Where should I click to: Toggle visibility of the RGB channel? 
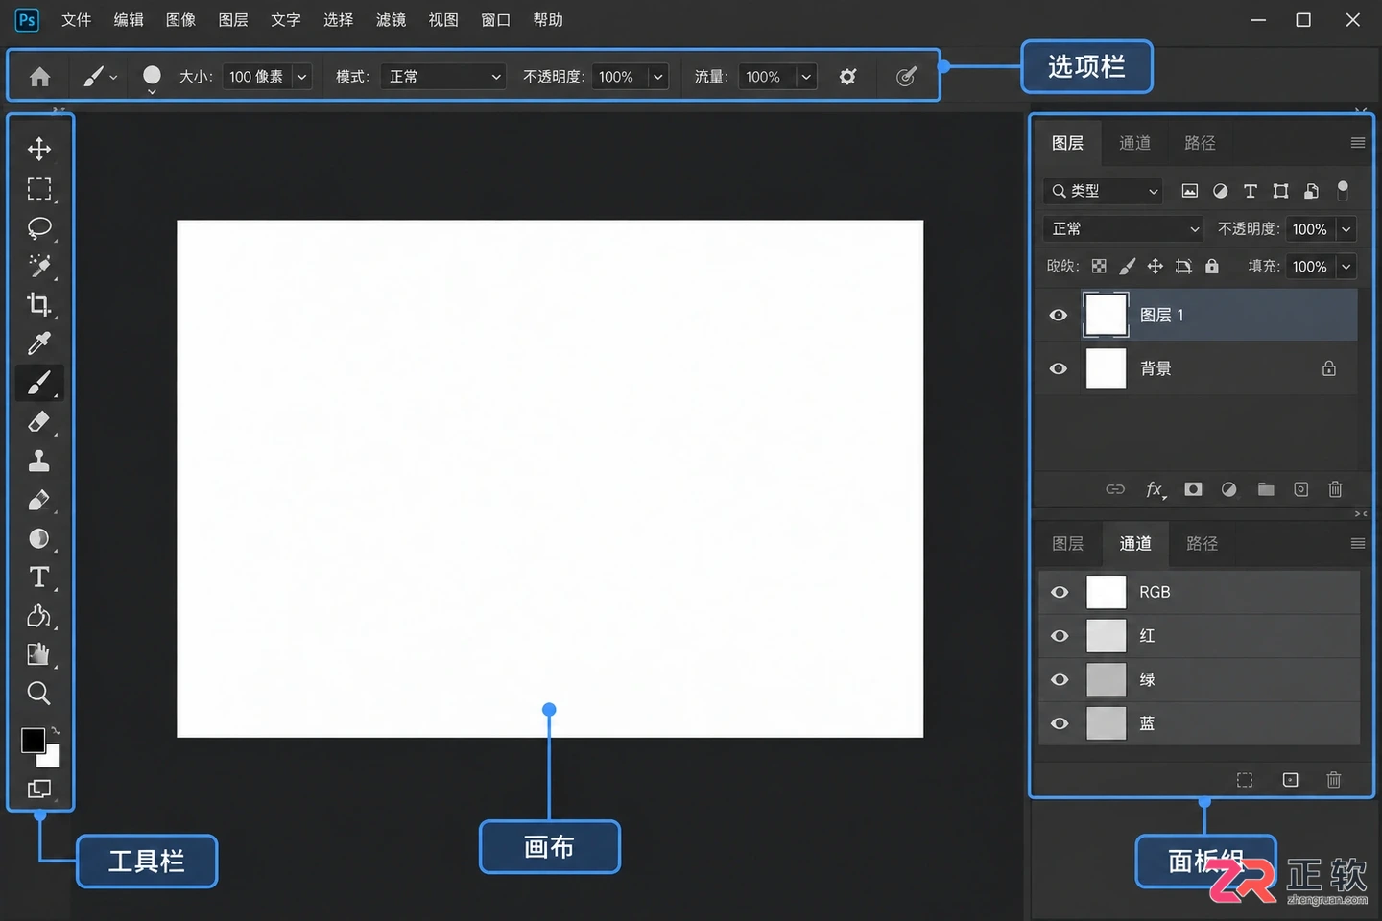pos(1060,592)
